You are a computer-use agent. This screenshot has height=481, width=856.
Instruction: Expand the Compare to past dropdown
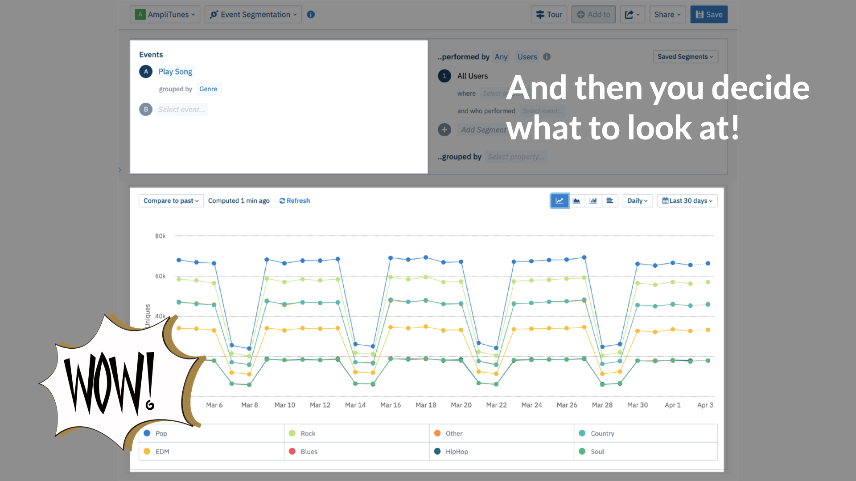click(171, 201)
